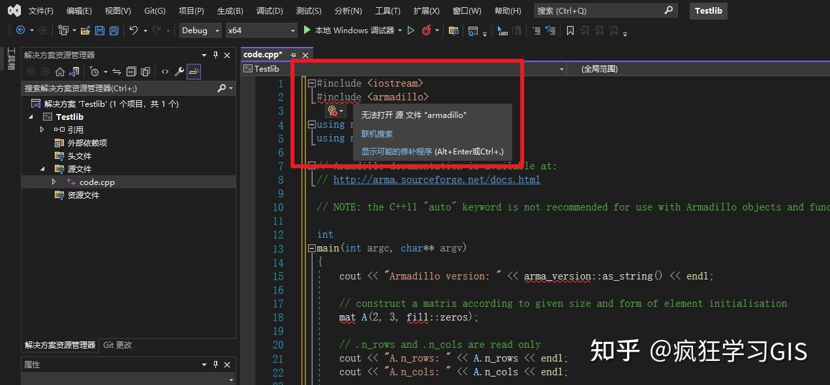Open the Testlib scope dropdown above editor
This screenshot has width=830, height=385.
403,68
